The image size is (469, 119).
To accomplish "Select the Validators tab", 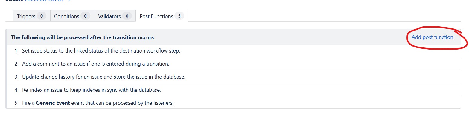I will pyautogui.click(x=109, y=16).
